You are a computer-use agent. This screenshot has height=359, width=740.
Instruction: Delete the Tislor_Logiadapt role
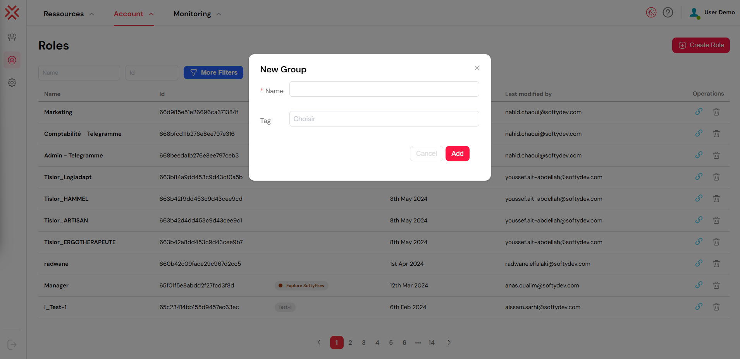point(716,177)
